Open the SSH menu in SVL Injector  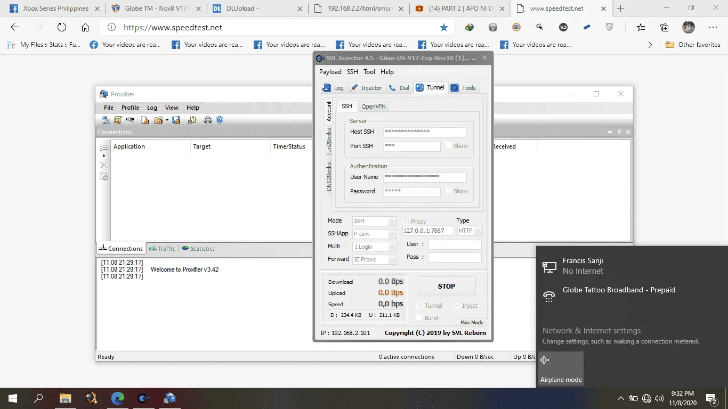(x=352, y=72)
